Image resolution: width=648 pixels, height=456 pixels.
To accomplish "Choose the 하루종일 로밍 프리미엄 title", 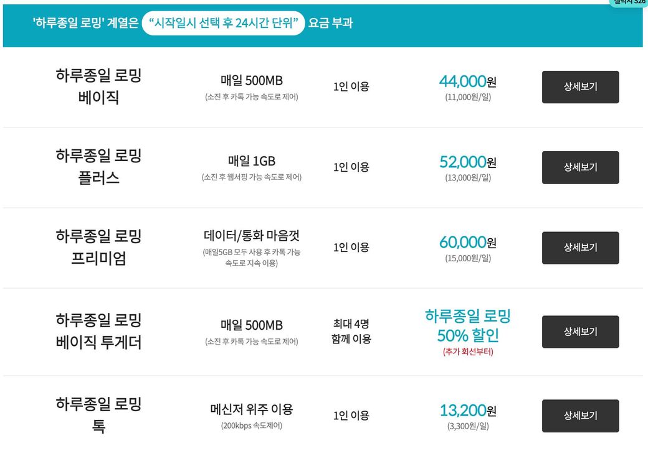I will (x=98, y=247).
